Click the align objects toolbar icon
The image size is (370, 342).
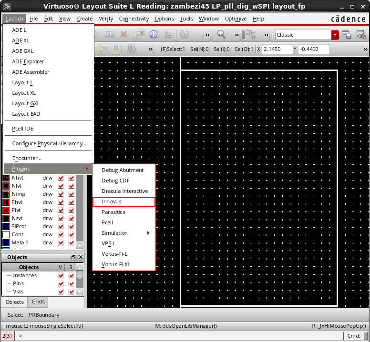168,35
